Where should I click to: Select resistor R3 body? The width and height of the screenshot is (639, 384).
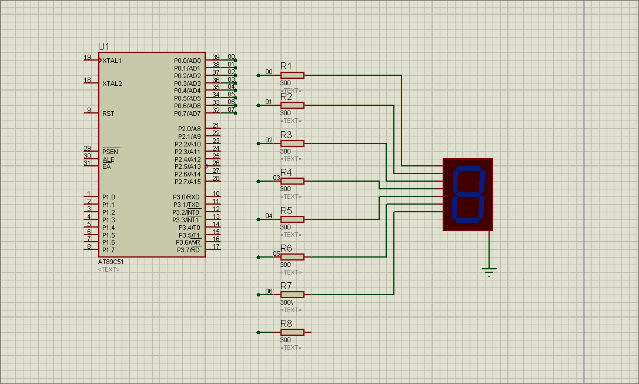(x=292, y=143)
